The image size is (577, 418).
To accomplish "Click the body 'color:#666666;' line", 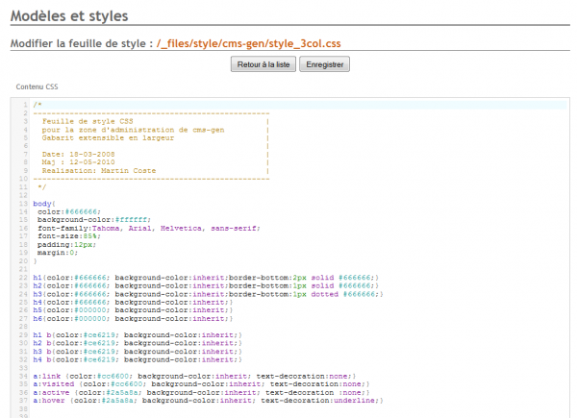I will tap(69, 211).
